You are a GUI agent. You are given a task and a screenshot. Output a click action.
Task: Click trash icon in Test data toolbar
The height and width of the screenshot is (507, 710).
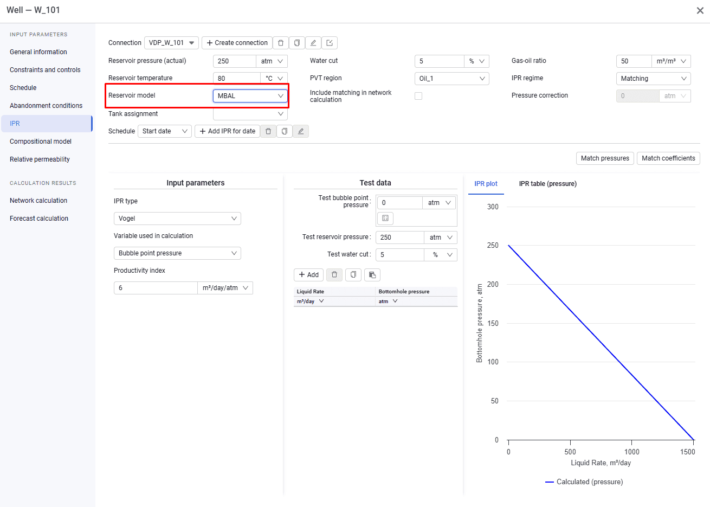coord(334,275)
